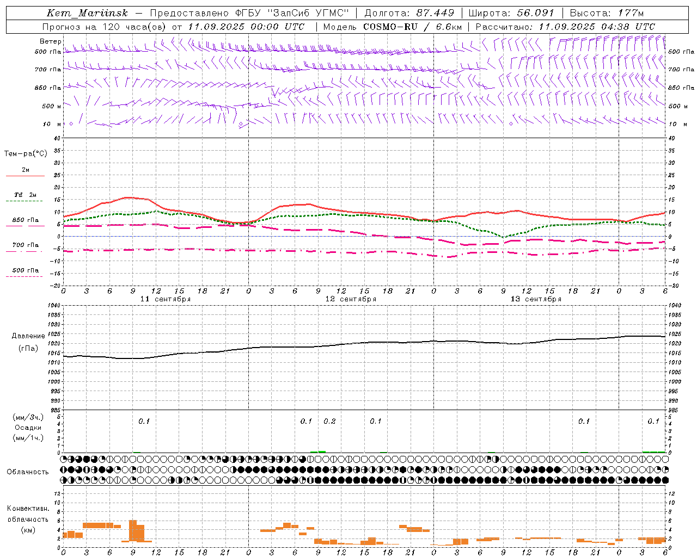Click the 'Модель COSMO-RU / 6.6км' text
The width and height of the screenshot is (697, 557).
(x=393, y=27)
